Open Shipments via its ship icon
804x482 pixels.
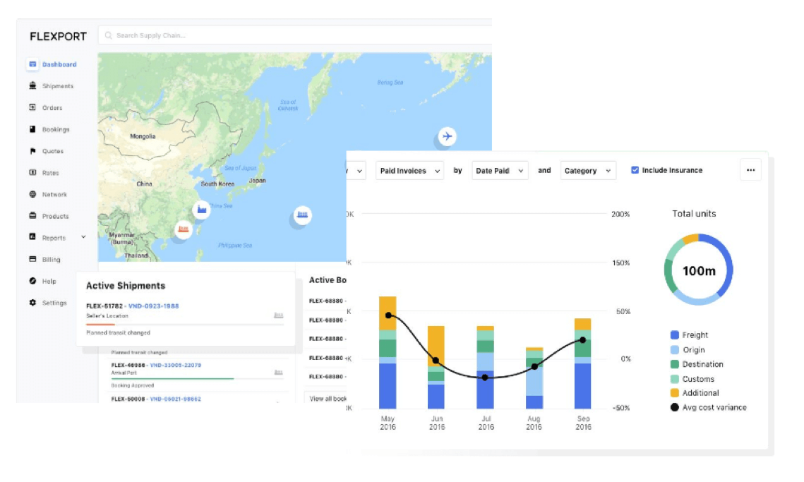pos(32,86)
